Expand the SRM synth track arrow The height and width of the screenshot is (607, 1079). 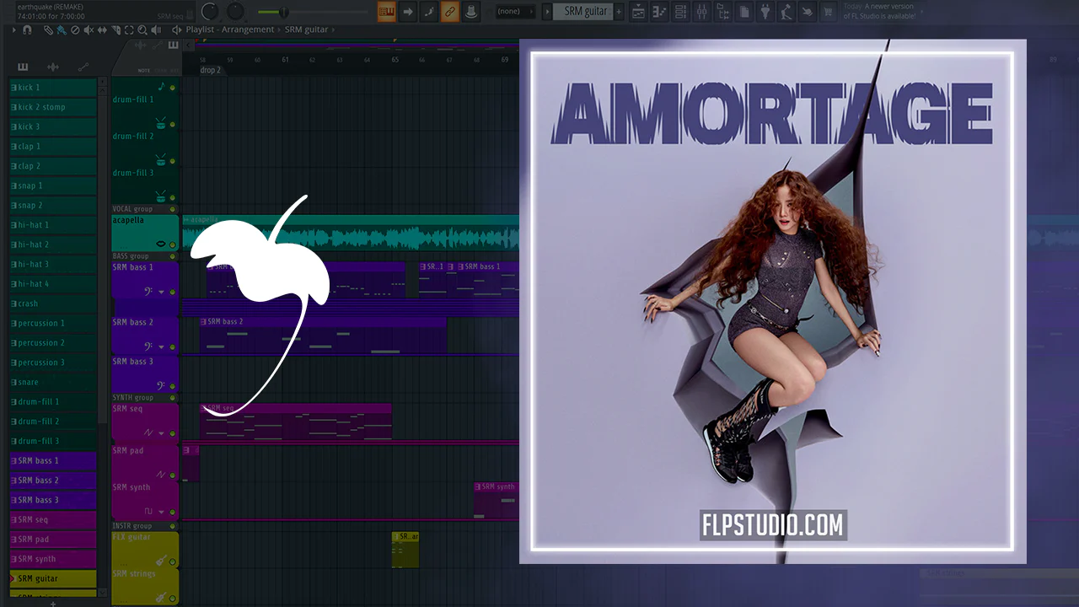(x=161, y=512)
